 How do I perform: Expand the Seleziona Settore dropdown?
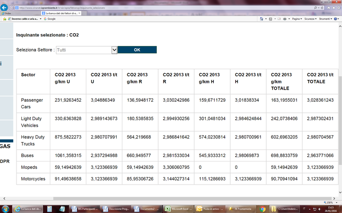click(114, 50)
